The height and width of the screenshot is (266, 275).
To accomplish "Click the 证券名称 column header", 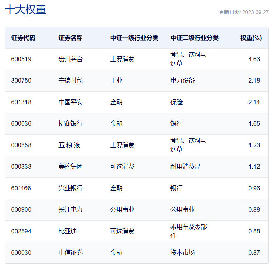I will [x=70, y=38].
